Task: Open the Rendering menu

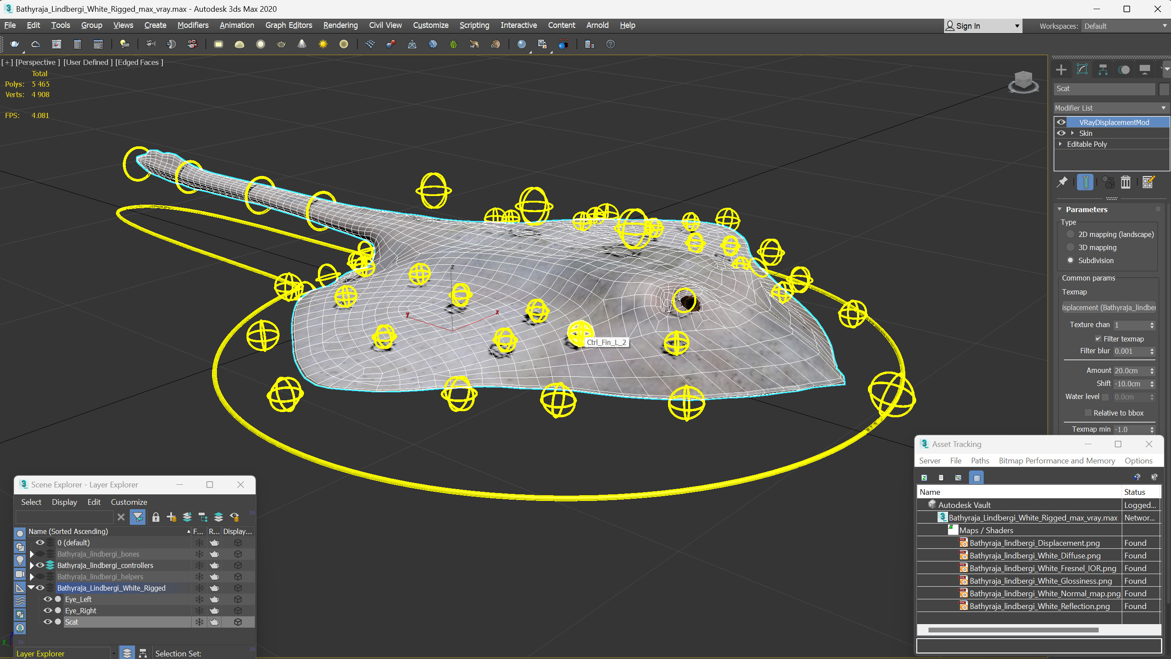Action: [x=341, y=25]
